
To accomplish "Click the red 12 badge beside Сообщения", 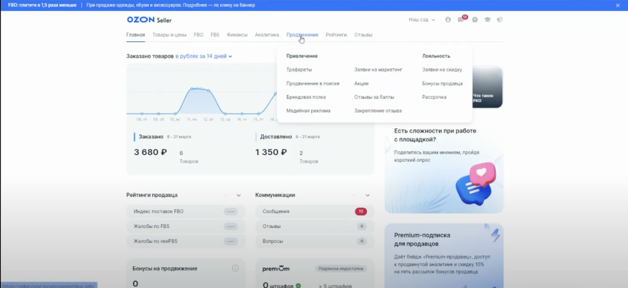I will [361, 212].
